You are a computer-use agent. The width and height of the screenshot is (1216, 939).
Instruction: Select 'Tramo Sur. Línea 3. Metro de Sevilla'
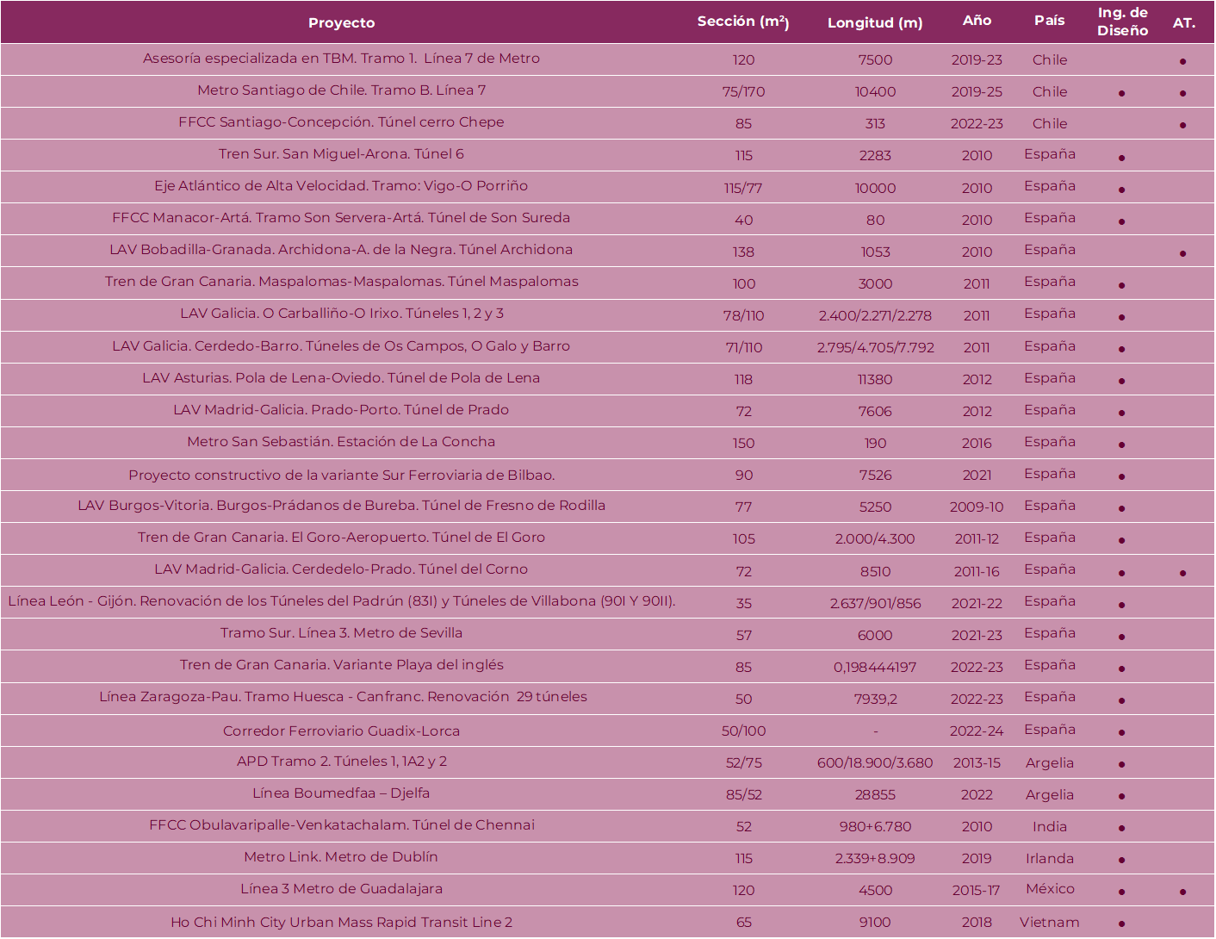coord(341,633)
